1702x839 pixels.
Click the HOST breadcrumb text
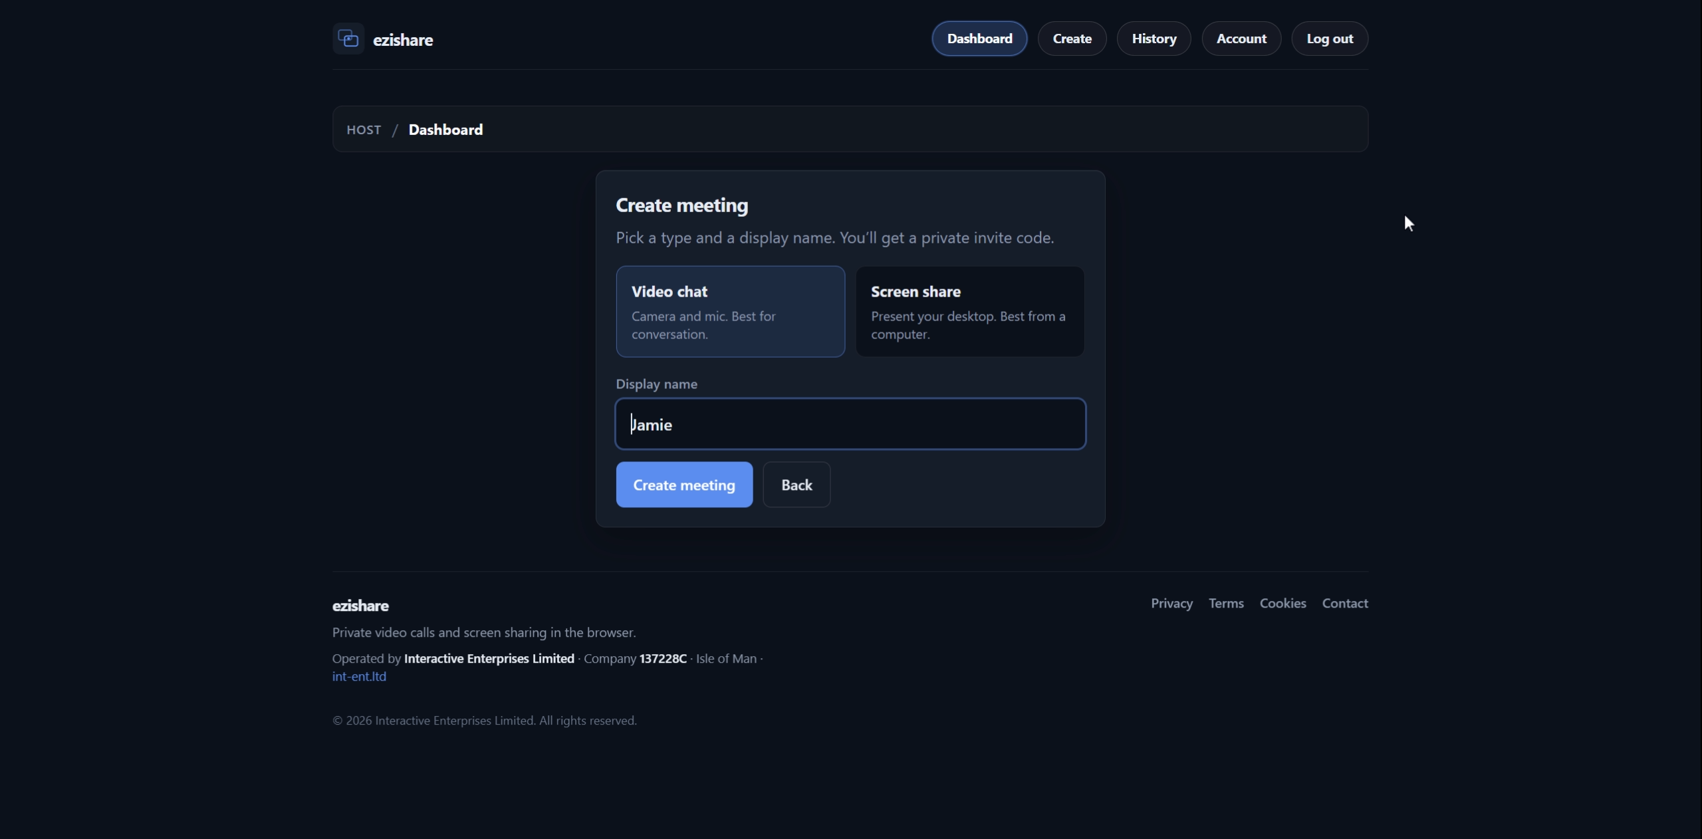364,130
